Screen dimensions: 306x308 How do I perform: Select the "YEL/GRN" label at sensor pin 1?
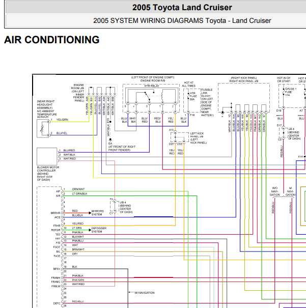[x=62, y=120]
